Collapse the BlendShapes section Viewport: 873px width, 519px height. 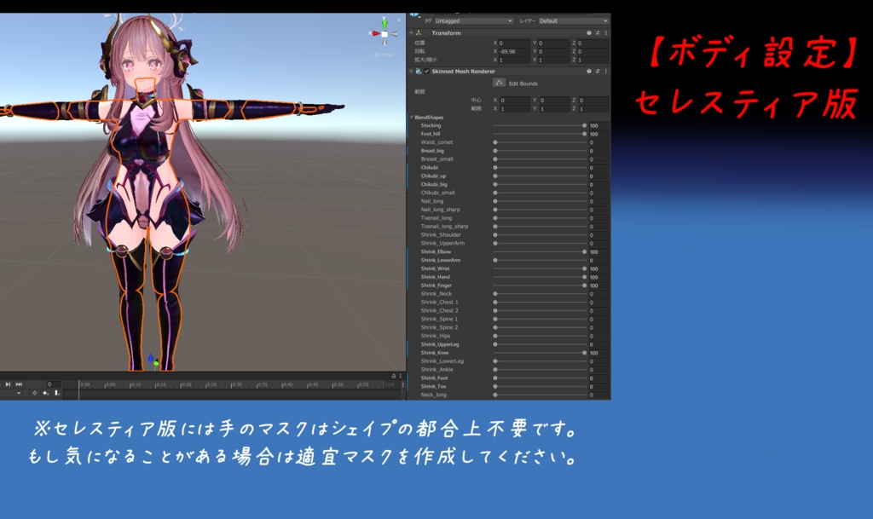(x=413, y=117)
